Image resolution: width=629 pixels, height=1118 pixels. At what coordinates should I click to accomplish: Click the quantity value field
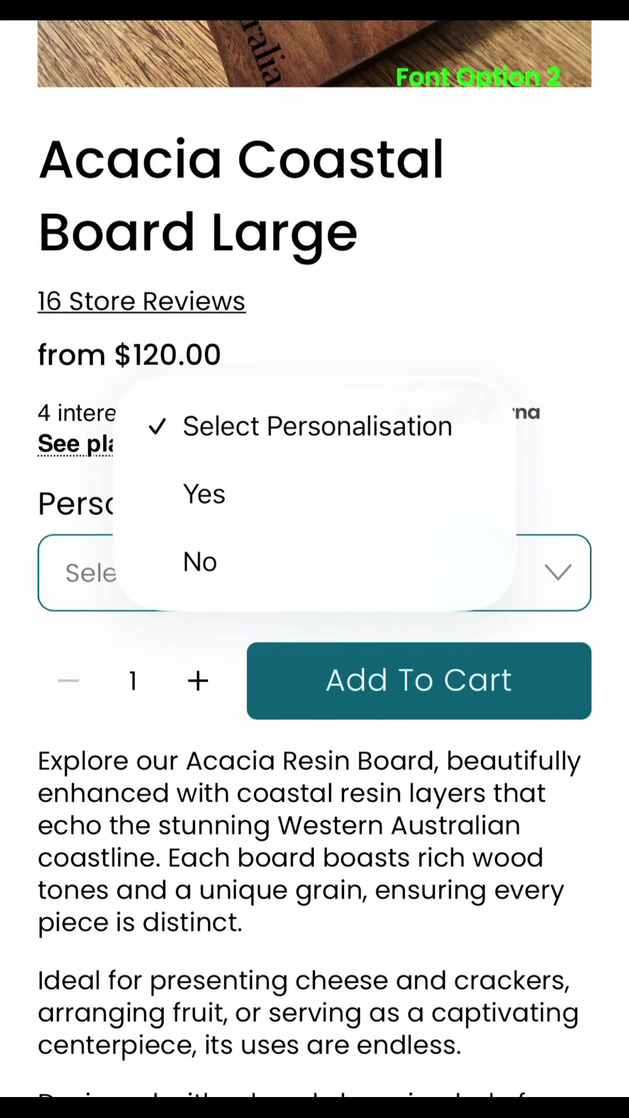133,681
